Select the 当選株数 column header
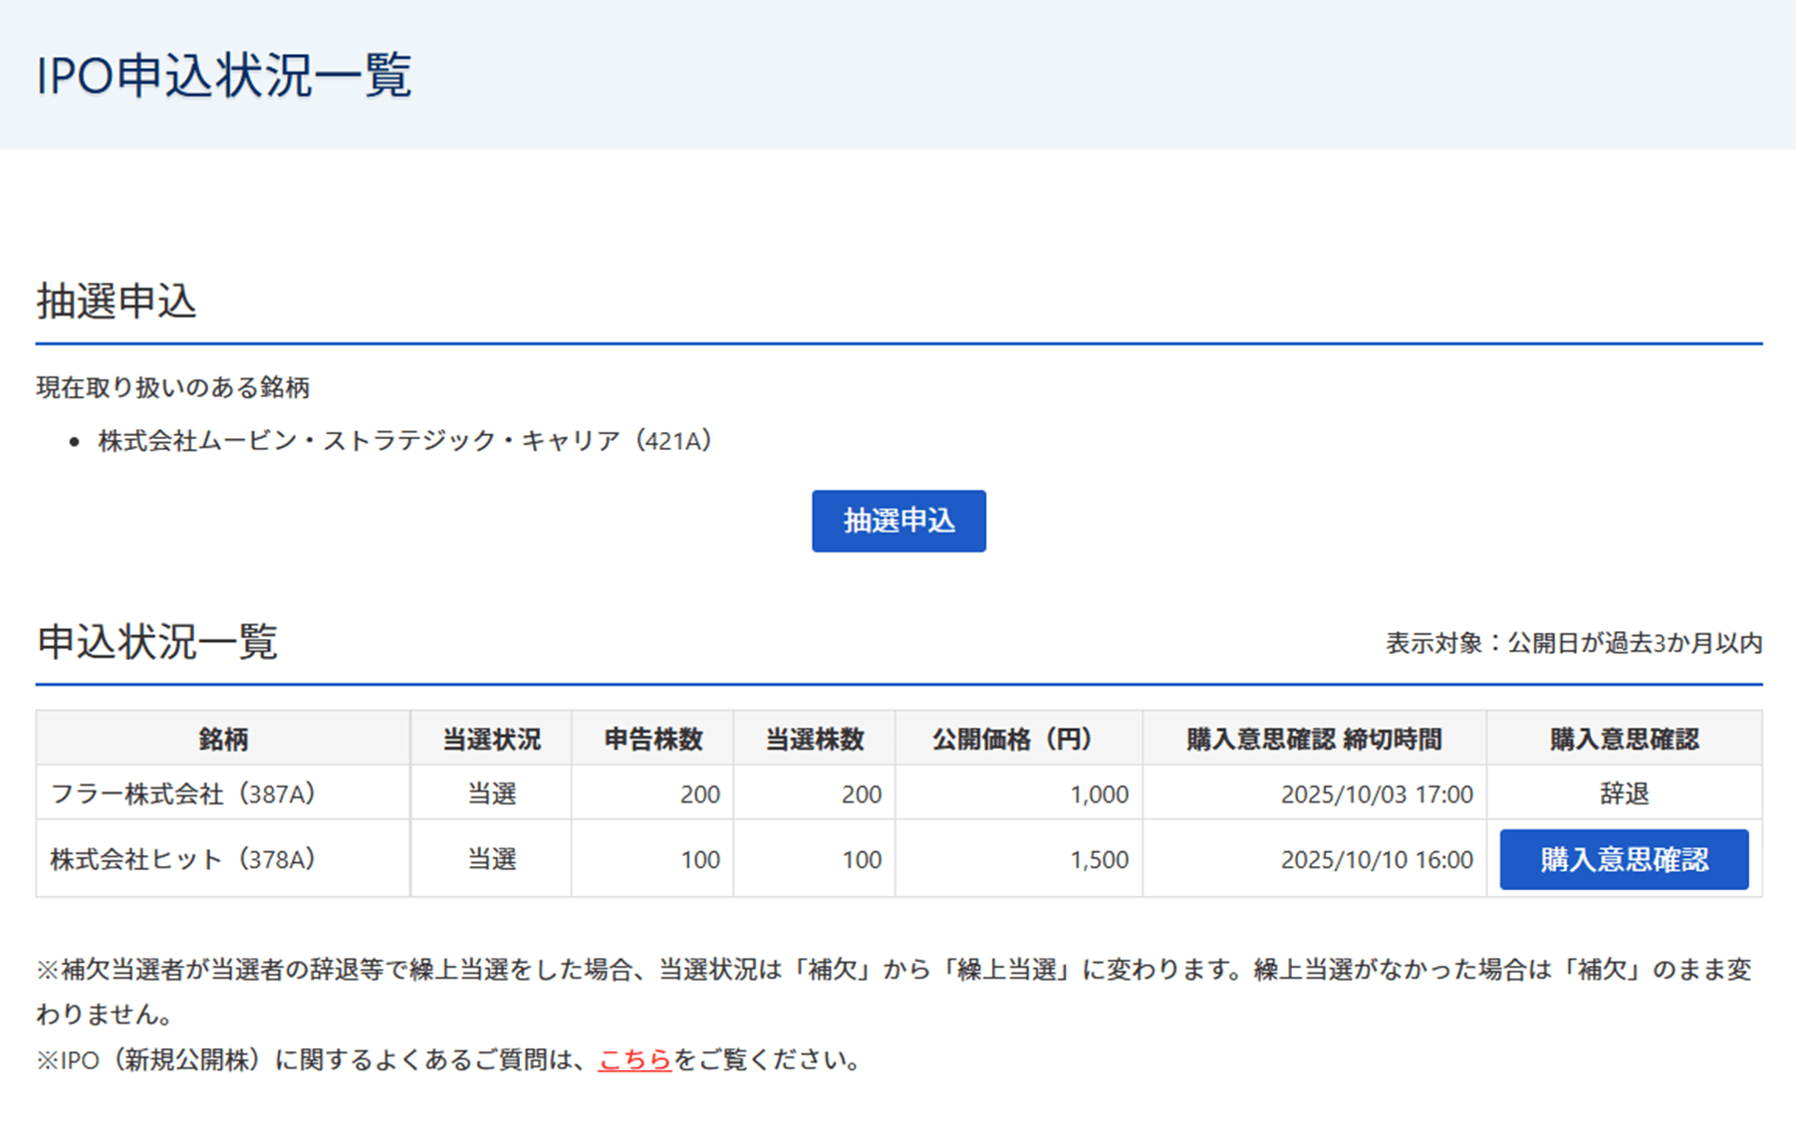1796x1134 pixels. coord(814,739)
